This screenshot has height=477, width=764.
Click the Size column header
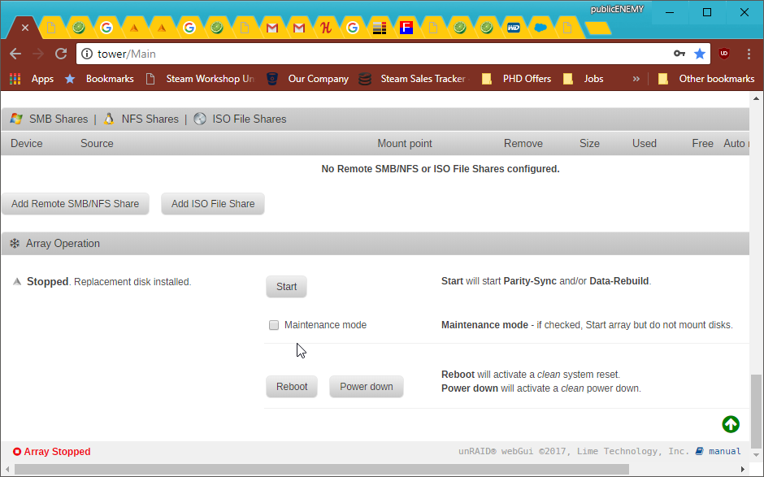coord(589,144)
